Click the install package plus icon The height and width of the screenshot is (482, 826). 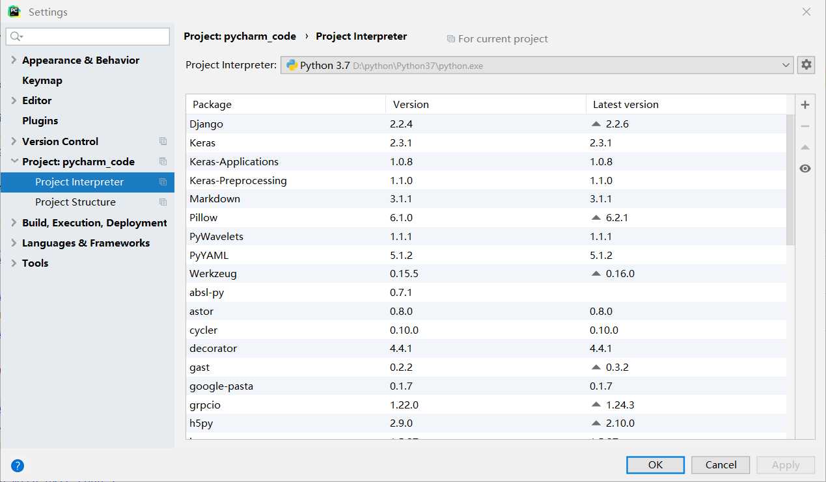click(x=805, y=105)
